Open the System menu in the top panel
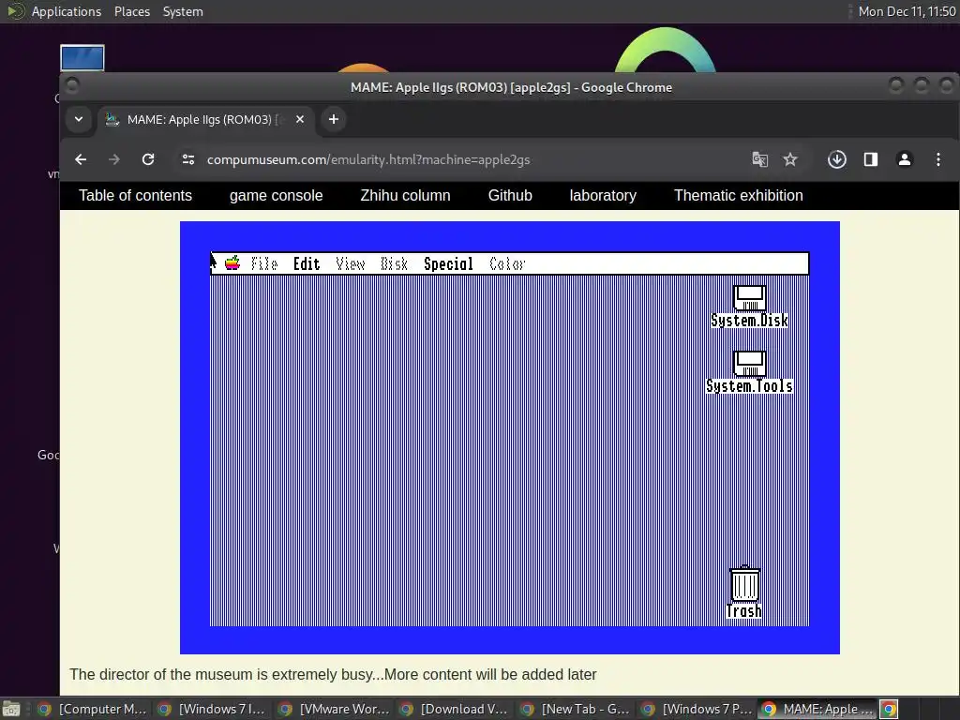This screenshot has width=960, height=720. point(183,11)
